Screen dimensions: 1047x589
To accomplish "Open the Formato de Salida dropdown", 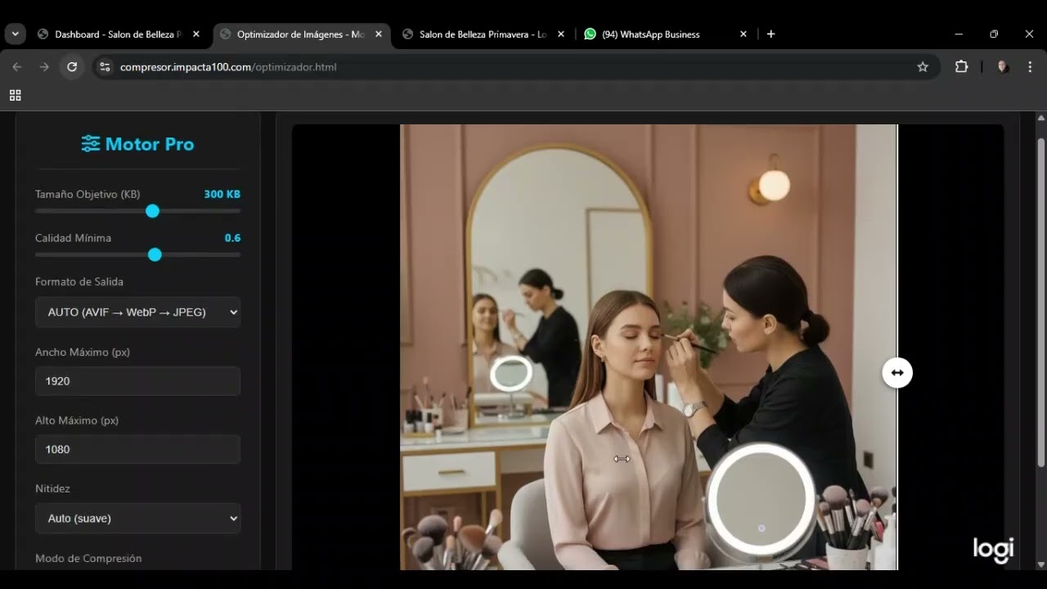I will 137,312.
